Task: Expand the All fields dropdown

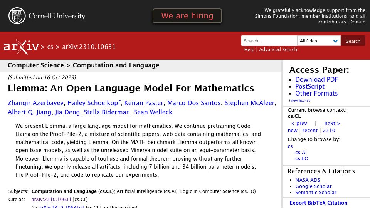Action: tap(319, 41)
